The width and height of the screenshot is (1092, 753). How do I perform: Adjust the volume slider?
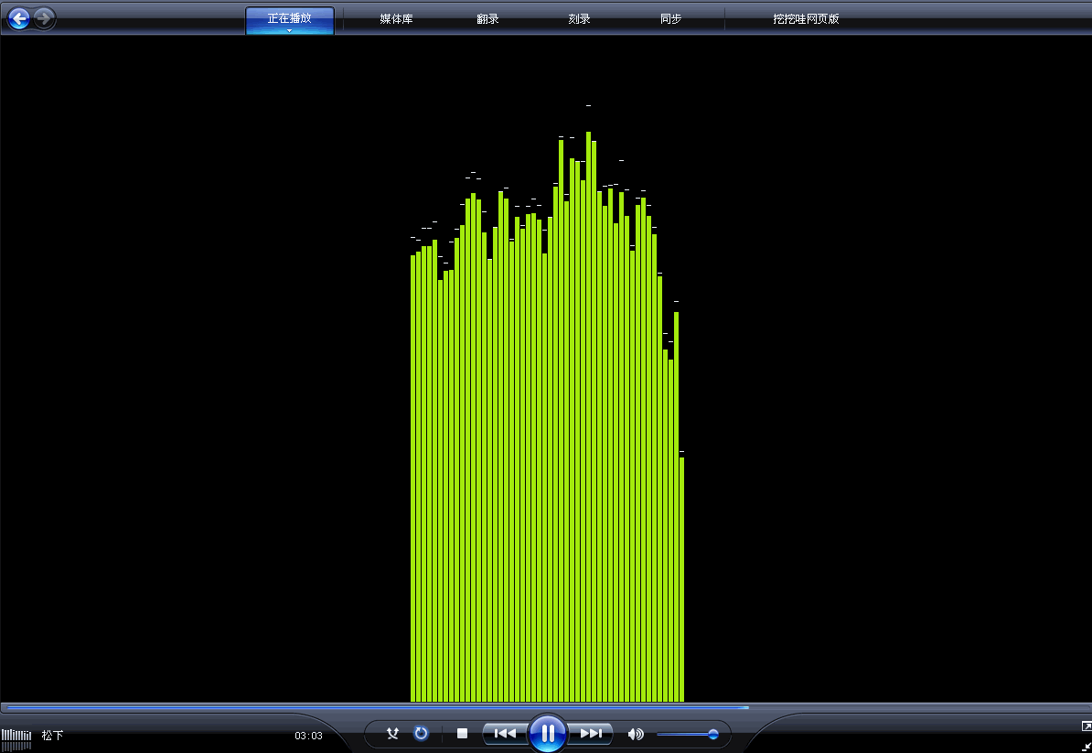pyautogui.click(x=688, y=734)
